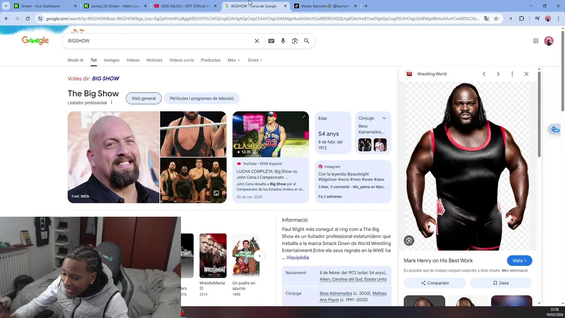Open tab search dropdown arrow
This screenshot has width=565, height=318.
coord(6,6)
